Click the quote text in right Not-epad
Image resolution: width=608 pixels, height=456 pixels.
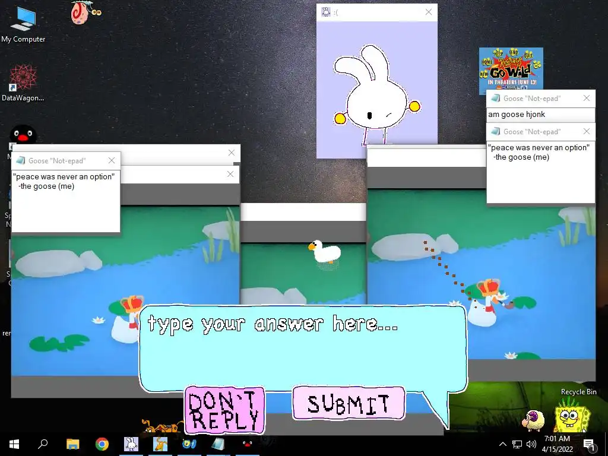tap(539, 152)
